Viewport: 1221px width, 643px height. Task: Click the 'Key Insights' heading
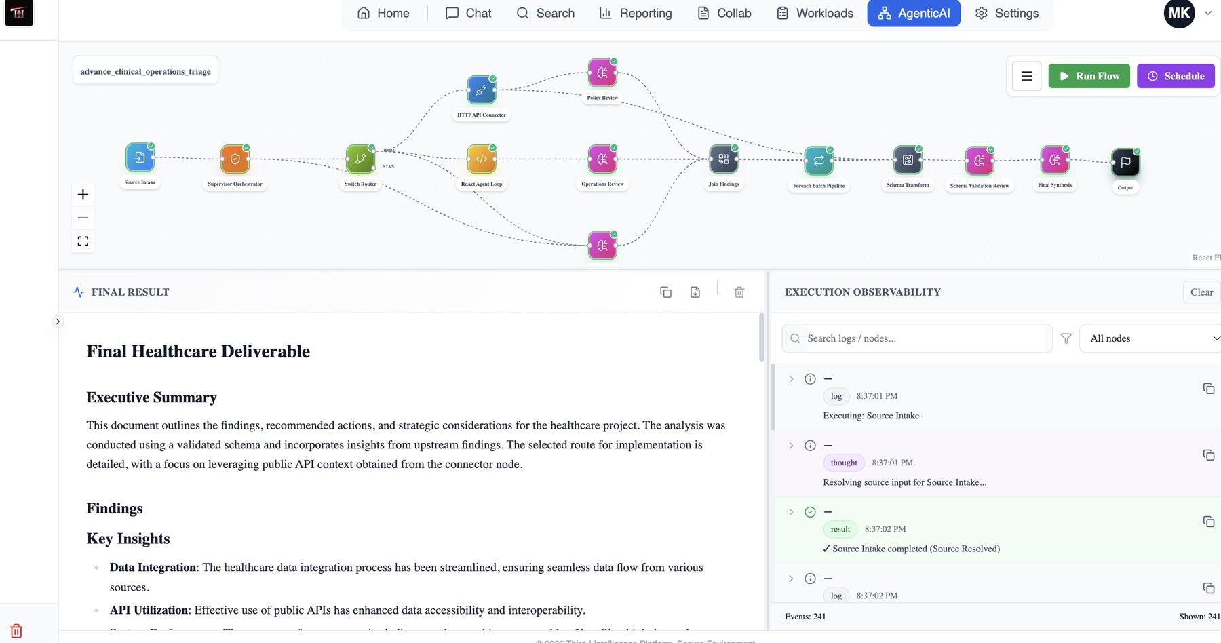pyautogui.click(x=128, y=539)
